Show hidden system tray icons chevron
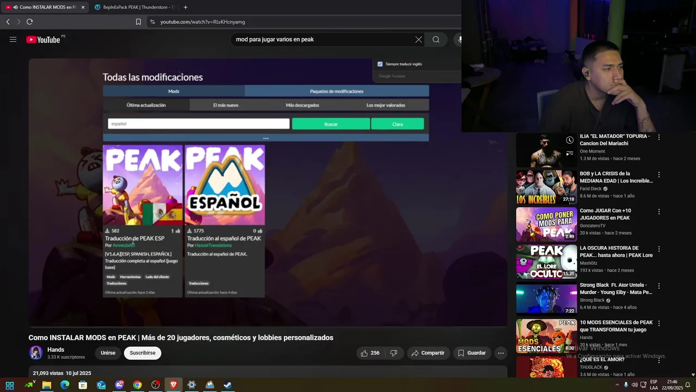This screenshot has height=392, width=696. (x=617, y=385)
